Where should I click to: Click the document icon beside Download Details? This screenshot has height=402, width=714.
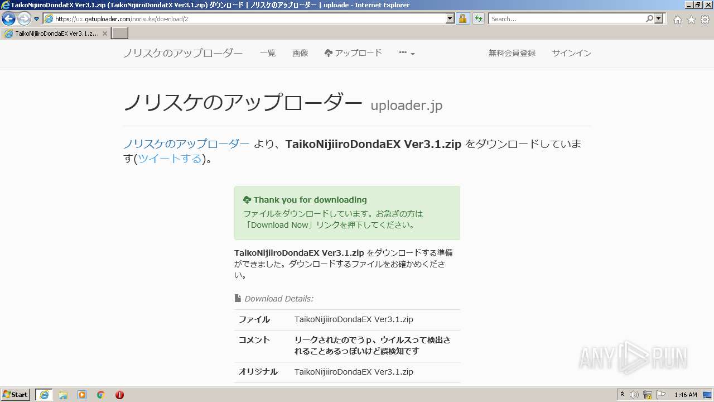tap(238, 298)
